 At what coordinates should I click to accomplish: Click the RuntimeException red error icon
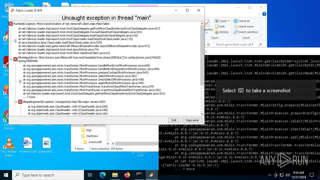pyautogui.click(x=11, y=24)
